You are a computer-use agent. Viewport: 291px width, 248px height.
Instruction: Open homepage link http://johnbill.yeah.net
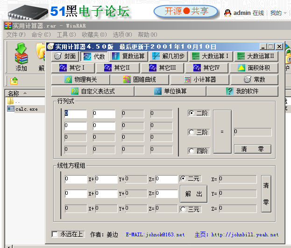[x=245, y=234]
